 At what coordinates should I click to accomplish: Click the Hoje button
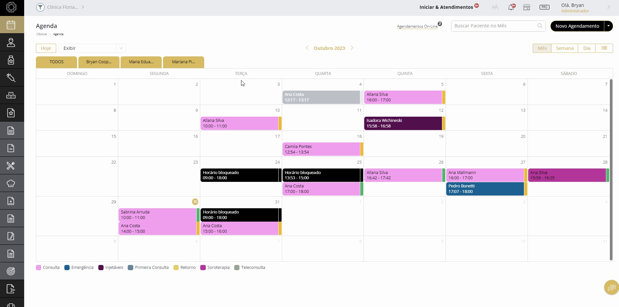[46, 48]
